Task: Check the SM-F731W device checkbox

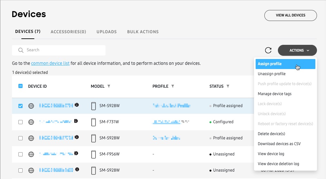Action: (20, 122)
